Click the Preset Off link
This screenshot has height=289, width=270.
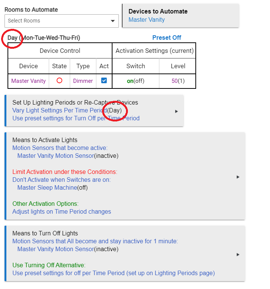[166, 37]
